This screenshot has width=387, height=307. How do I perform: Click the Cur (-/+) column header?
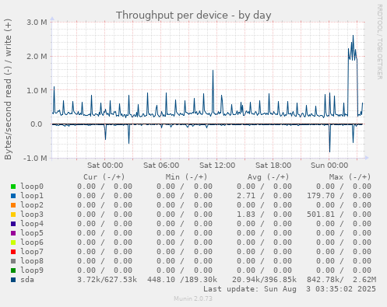[x=104, y=177]
